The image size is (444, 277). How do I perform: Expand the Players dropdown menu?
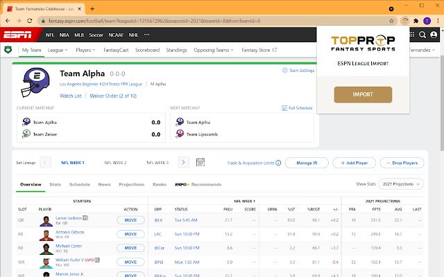85,50
